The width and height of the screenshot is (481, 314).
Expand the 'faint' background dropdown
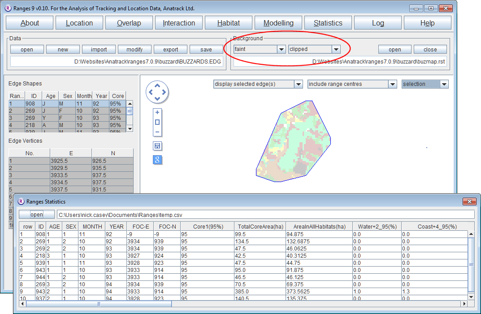pos(281,49)
